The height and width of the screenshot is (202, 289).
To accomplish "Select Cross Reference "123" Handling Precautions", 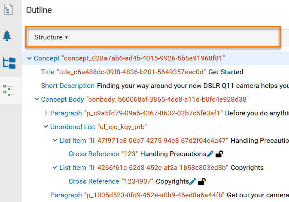I will point(137,154).
